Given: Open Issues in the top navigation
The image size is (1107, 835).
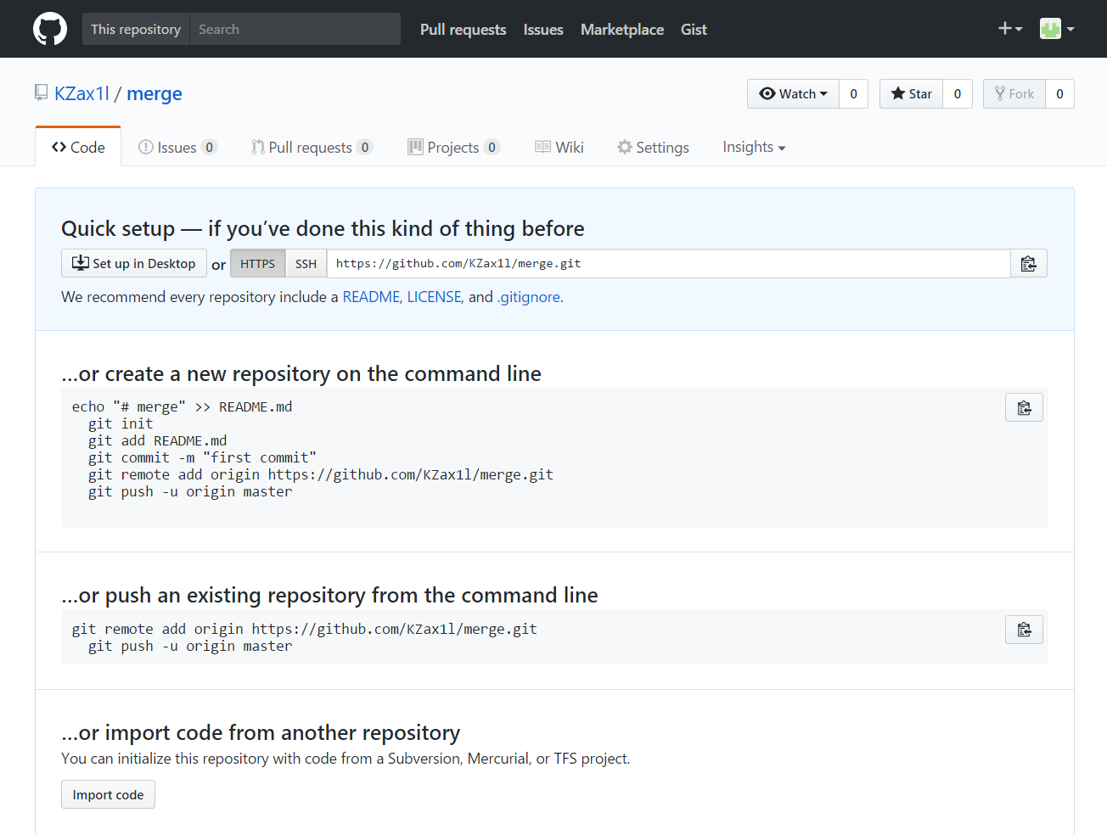Looking at the screenshot, I should tap(543, 29).
